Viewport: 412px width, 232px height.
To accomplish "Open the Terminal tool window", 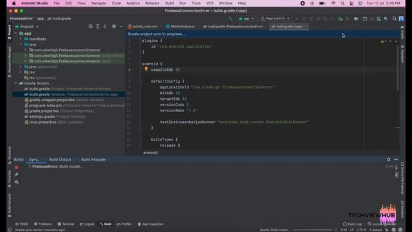I will [66, 224].
